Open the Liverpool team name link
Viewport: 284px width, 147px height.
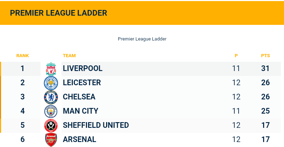82,69
